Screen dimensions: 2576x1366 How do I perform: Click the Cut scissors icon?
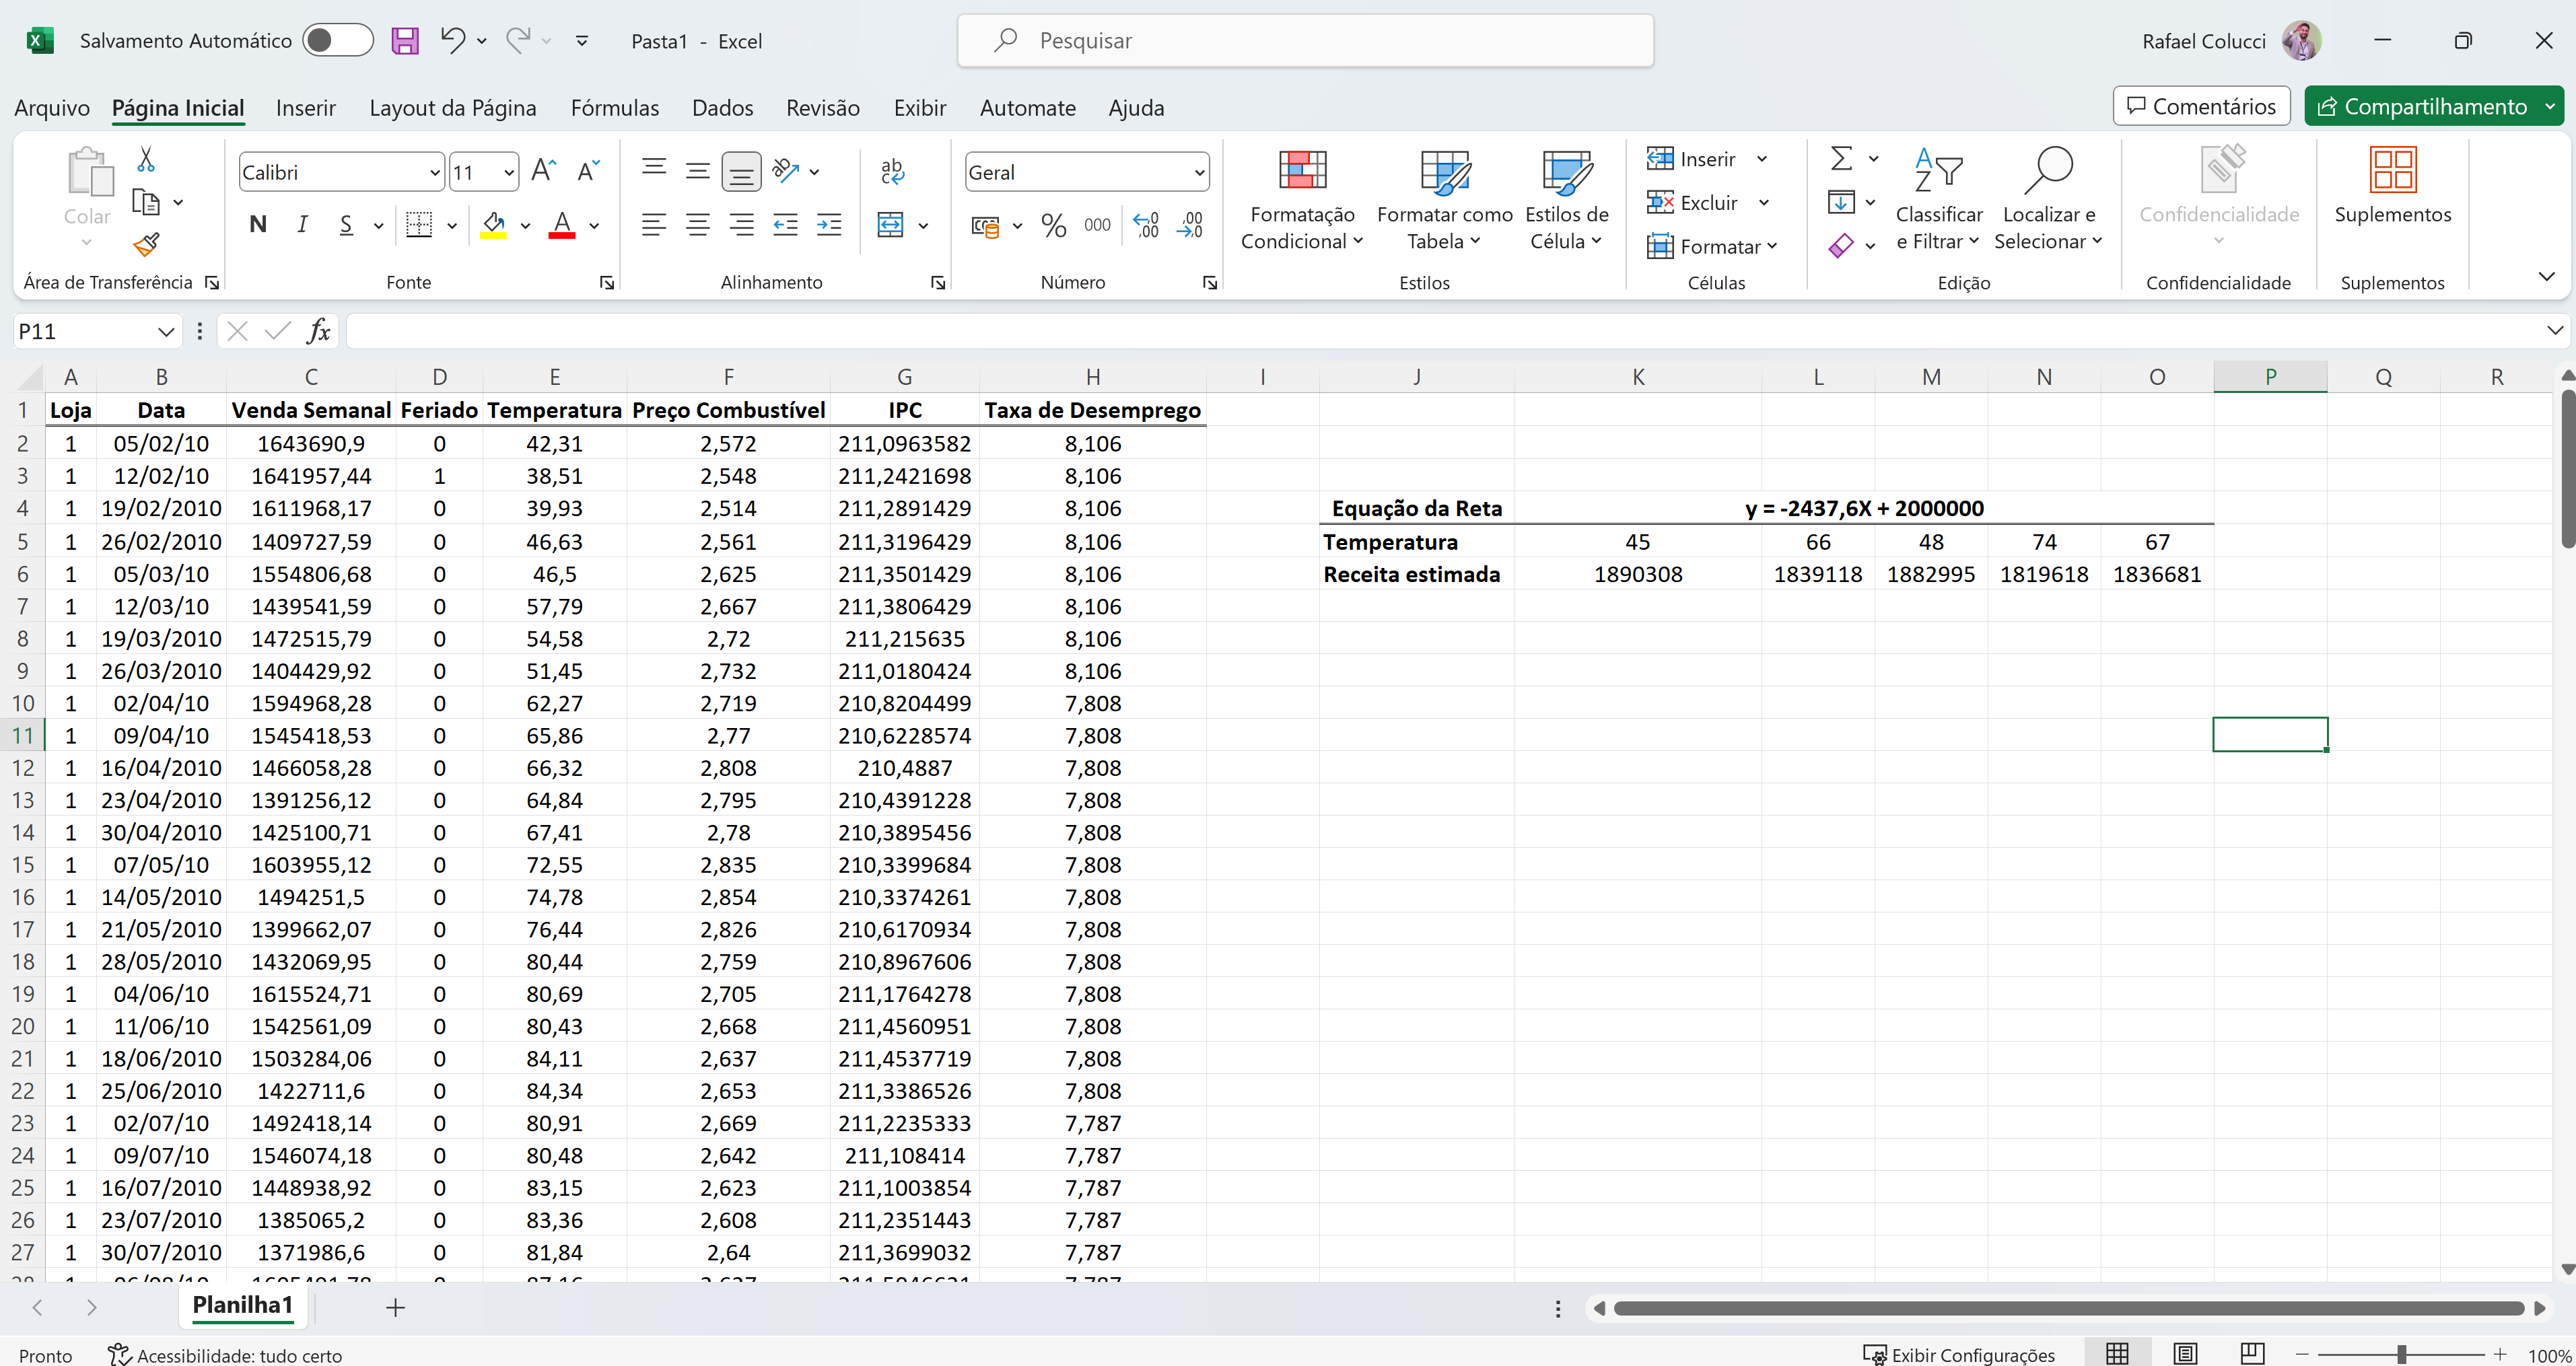[146, 160]
